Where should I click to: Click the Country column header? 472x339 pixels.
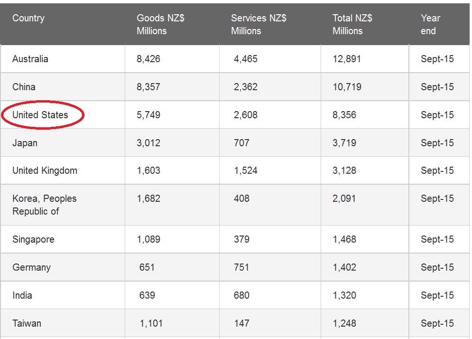[28, 19]
